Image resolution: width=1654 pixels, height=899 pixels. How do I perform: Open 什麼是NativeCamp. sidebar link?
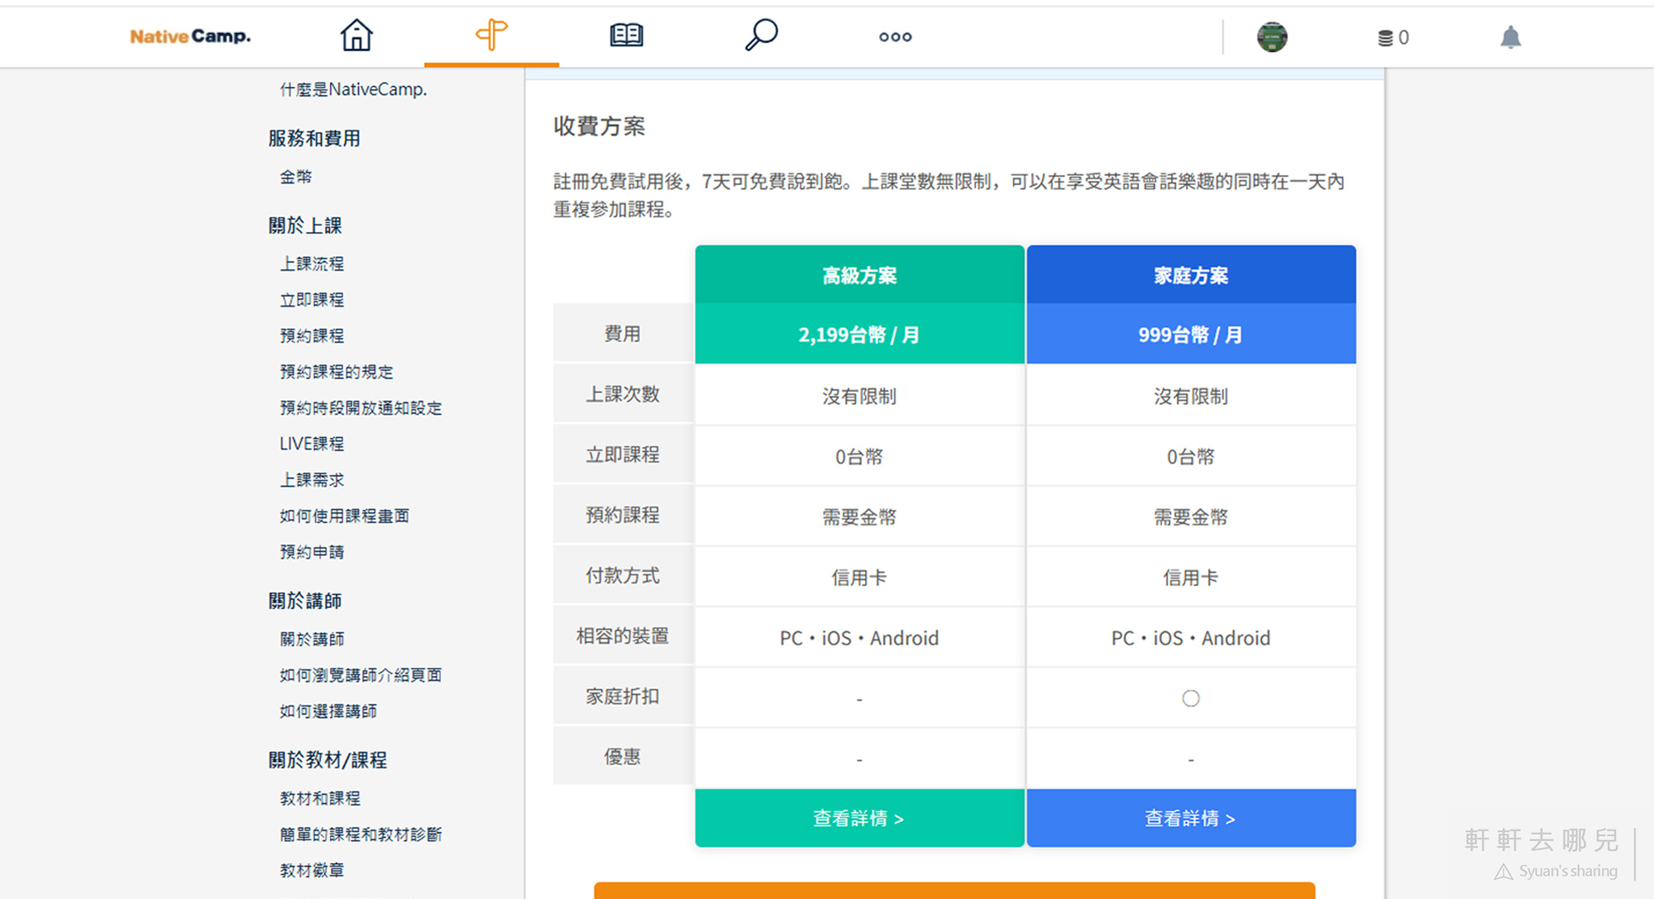coord(353,89)
